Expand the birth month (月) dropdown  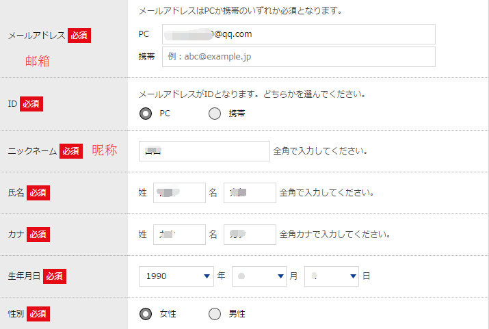pyautogui.click(x=259, y=276)
